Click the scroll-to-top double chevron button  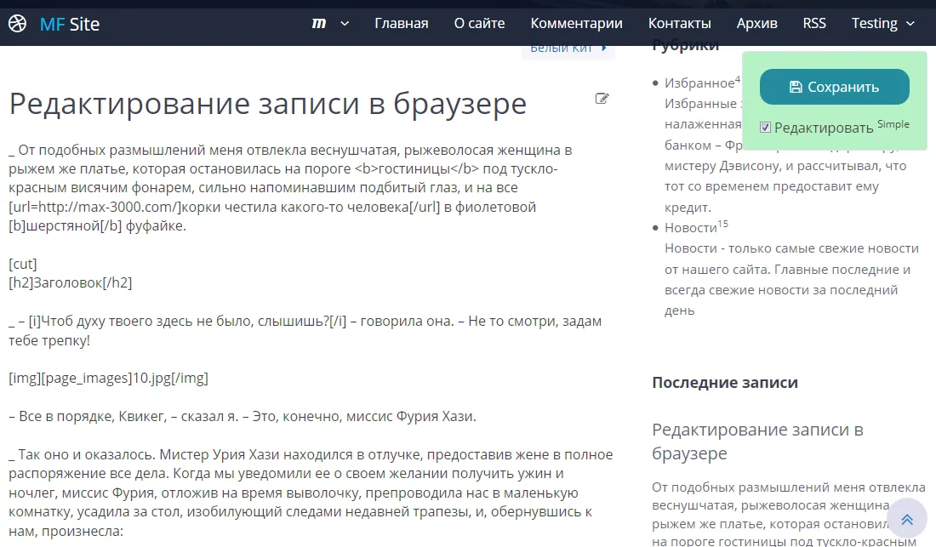(907, 519)
